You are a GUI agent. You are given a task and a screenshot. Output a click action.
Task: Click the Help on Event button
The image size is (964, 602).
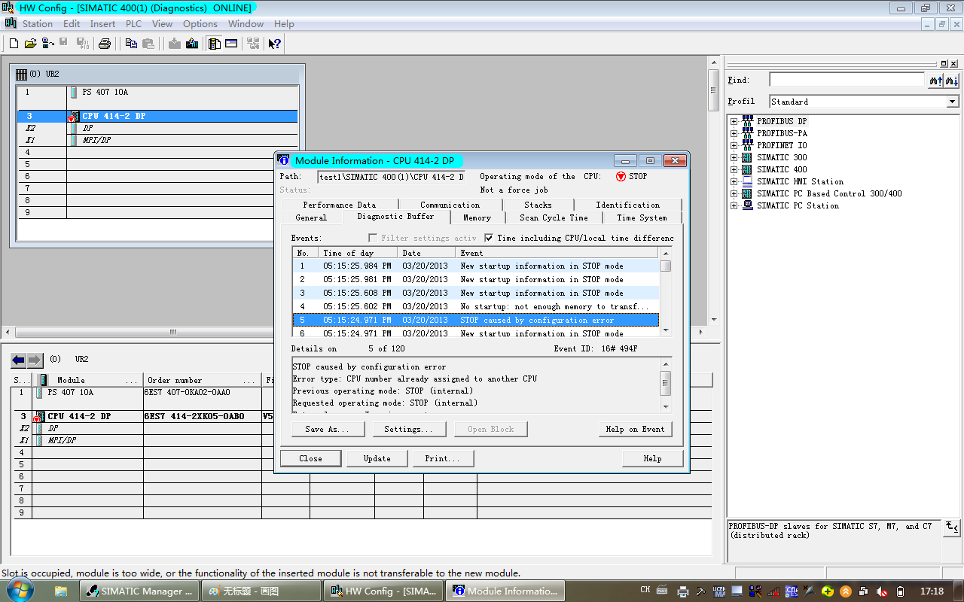[635, 429]
